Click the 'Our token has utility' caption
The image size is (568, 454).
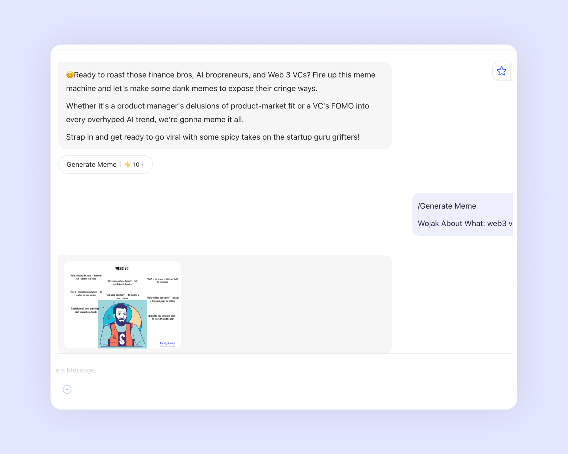click(122, 296)
